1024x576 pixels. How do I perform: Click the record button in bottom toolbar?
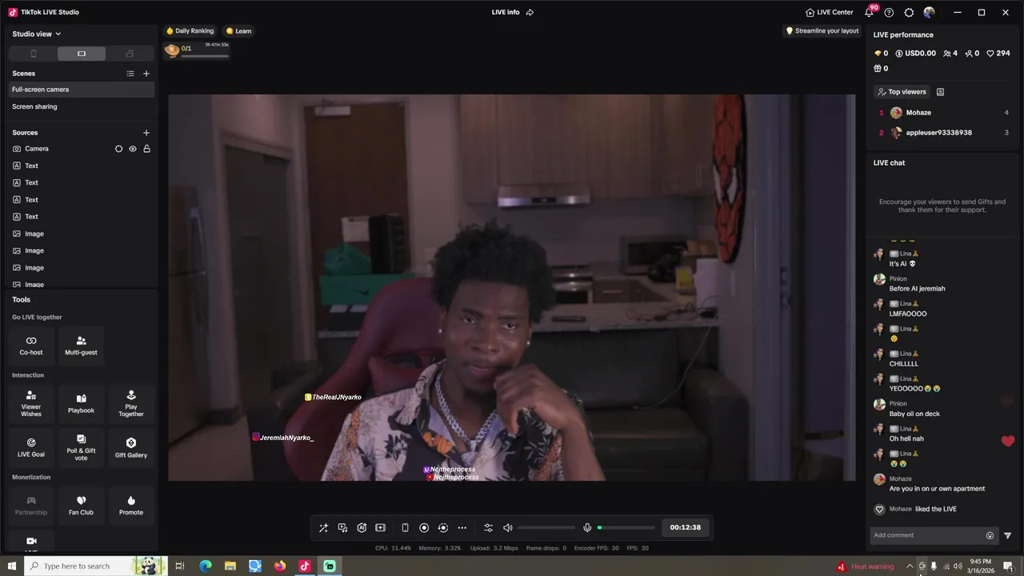[424, 528]
